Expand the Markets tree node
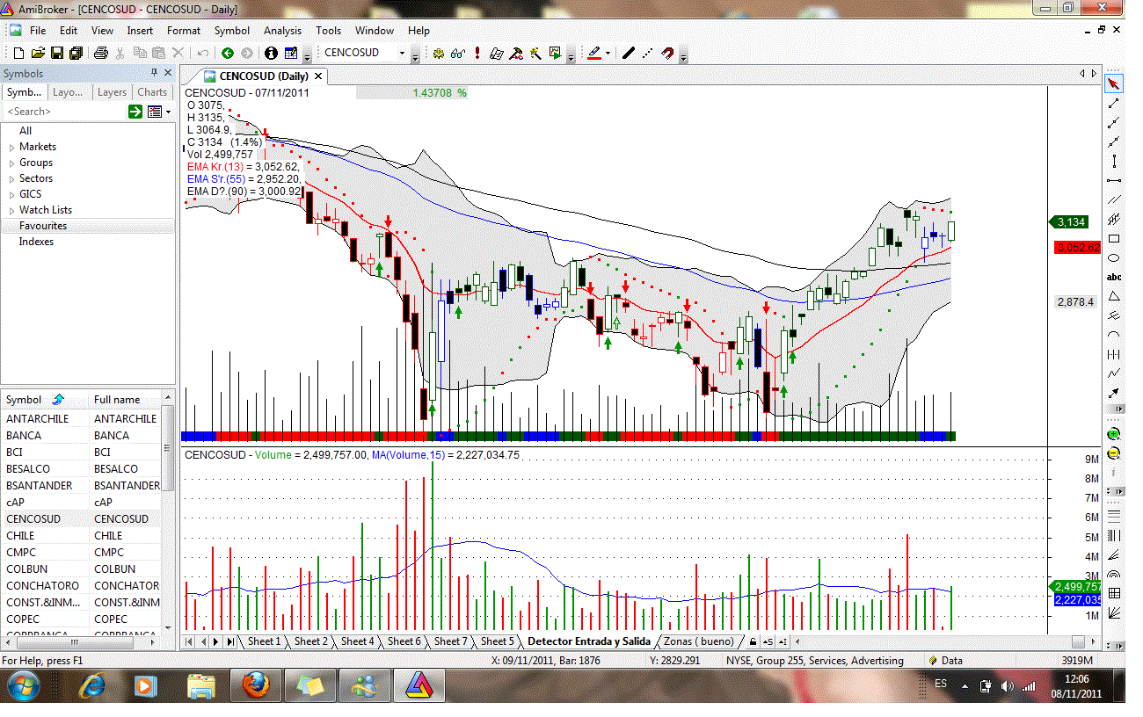This screenshot has height=717, width=1143. [11, 147]
